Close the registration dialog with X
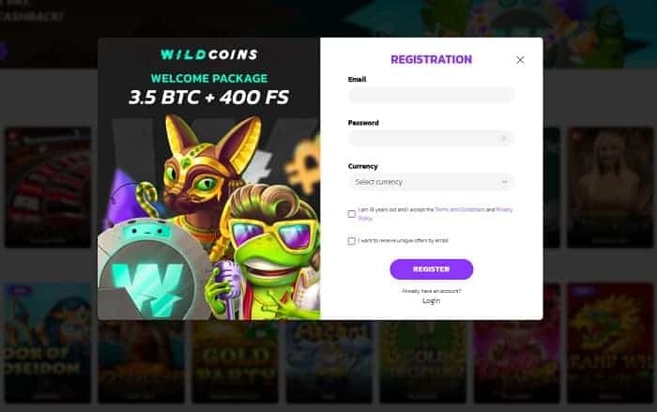This screenshot has height=412, width=657. (520, 60)
